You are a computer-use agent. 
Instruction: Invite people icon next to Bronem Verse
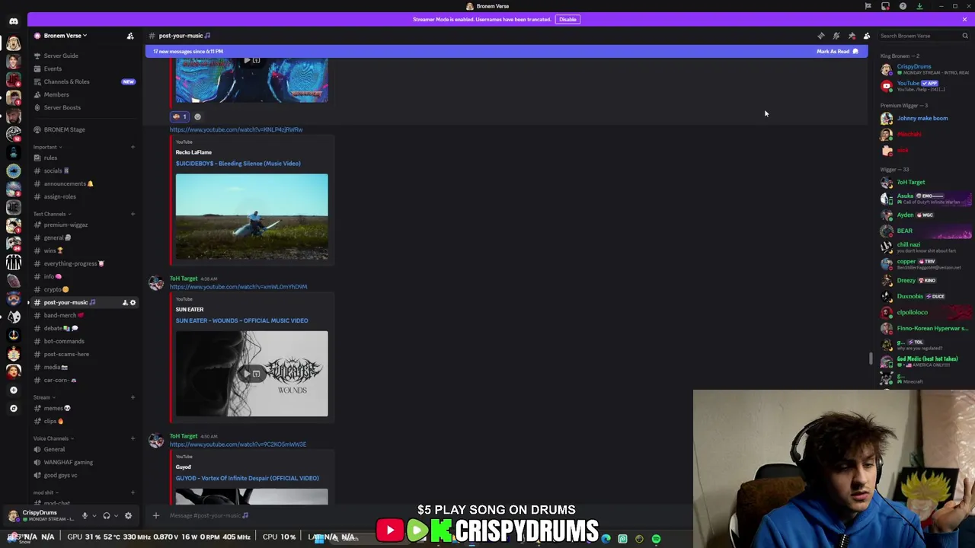coord(129,36)
